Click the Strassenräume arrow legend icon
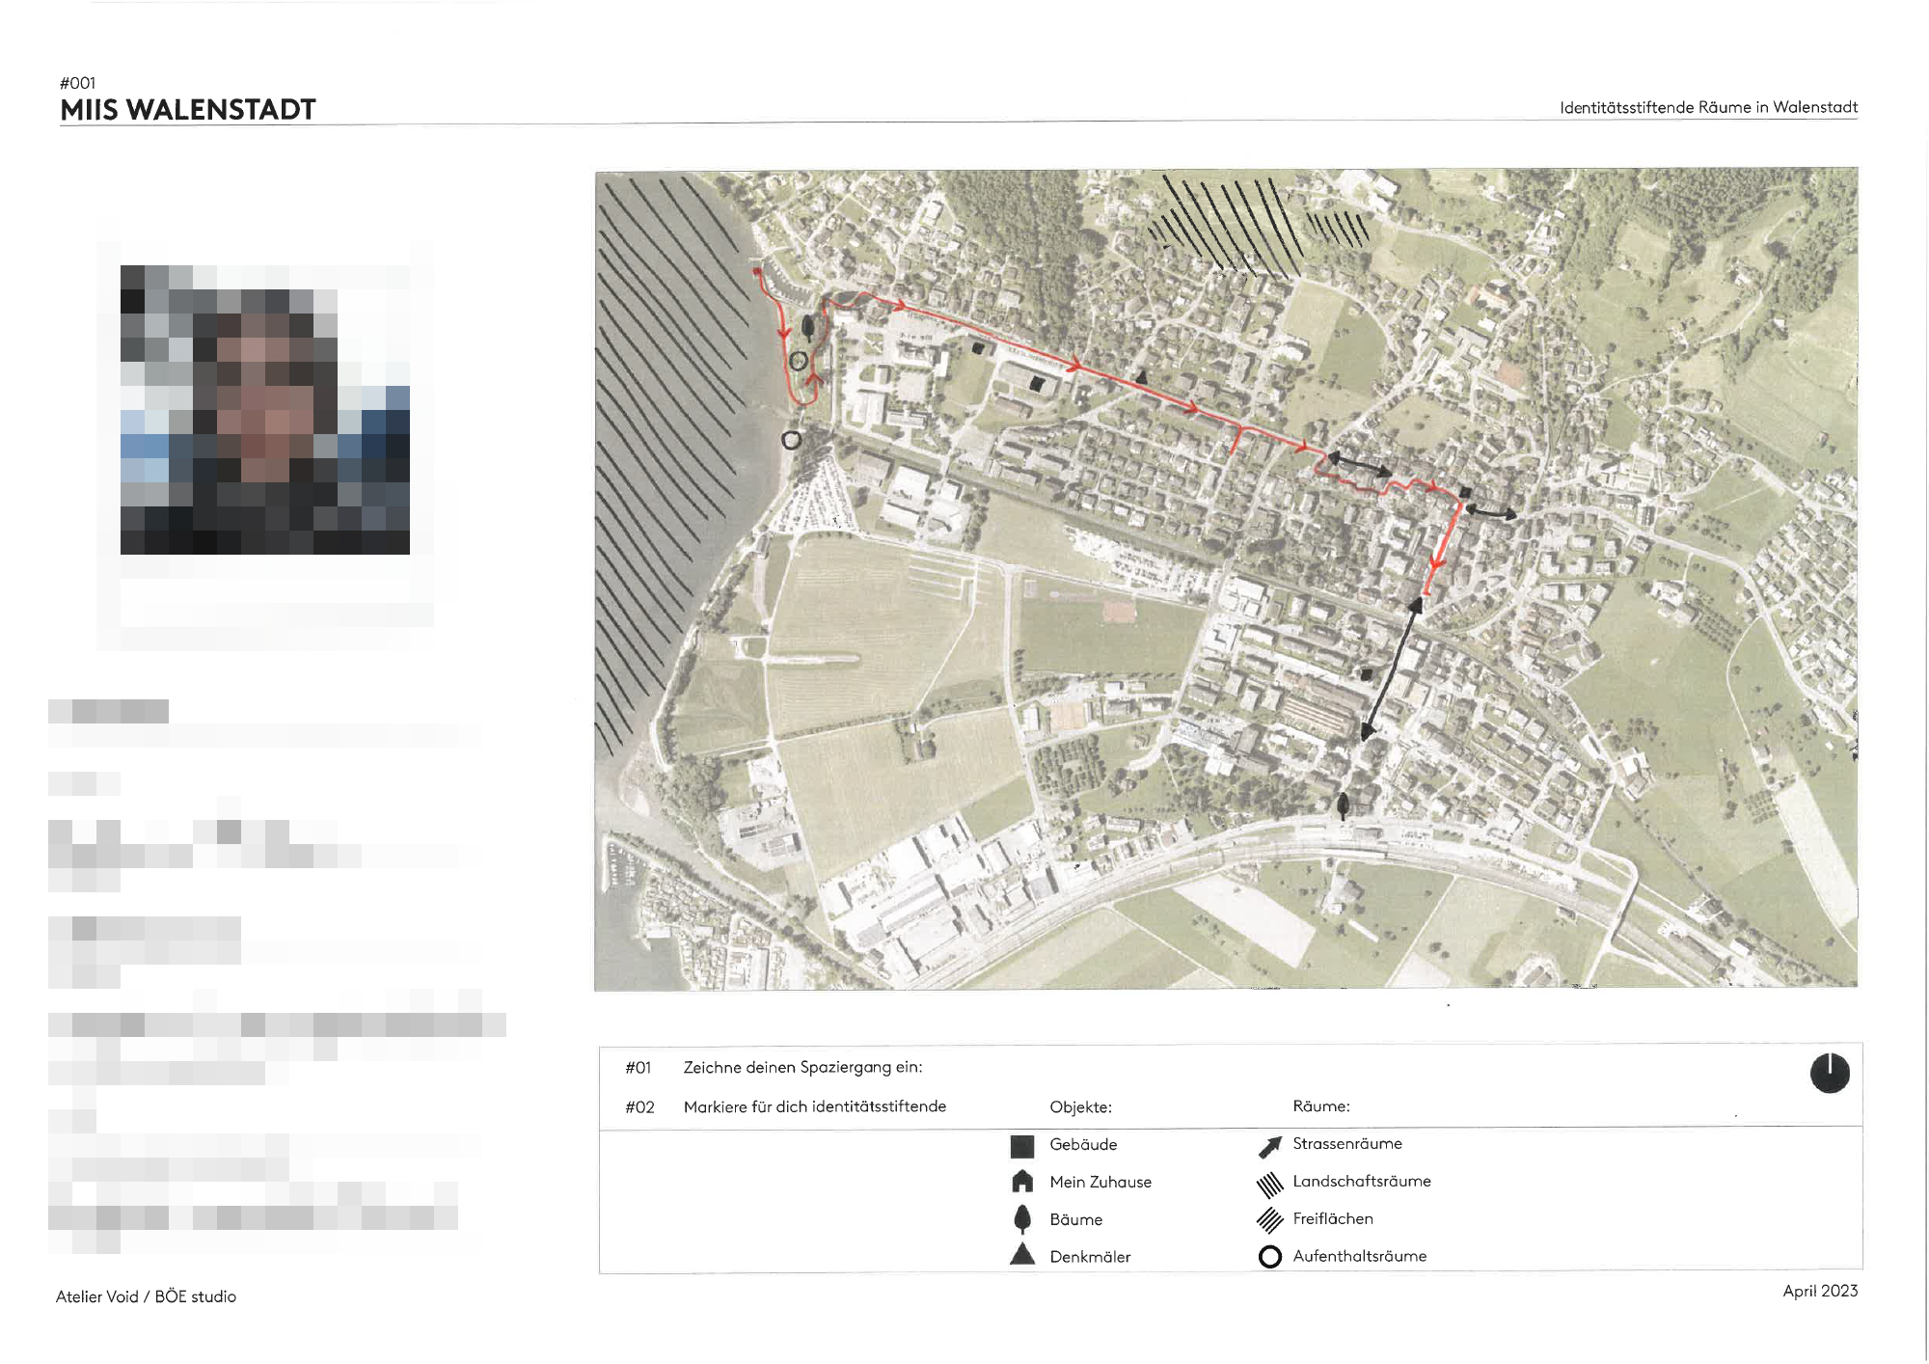The width and height of the screenshot is (1929, 1364). pyautogui.click(x=1269, y=1146)
